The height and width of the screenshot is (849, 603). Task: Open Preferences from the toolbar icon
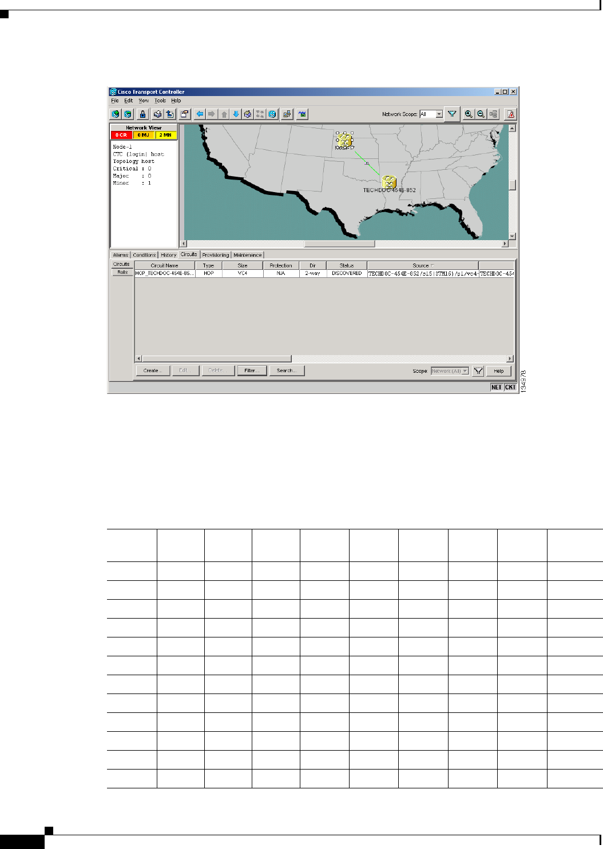pyautogui.click(x=185, y=114)
